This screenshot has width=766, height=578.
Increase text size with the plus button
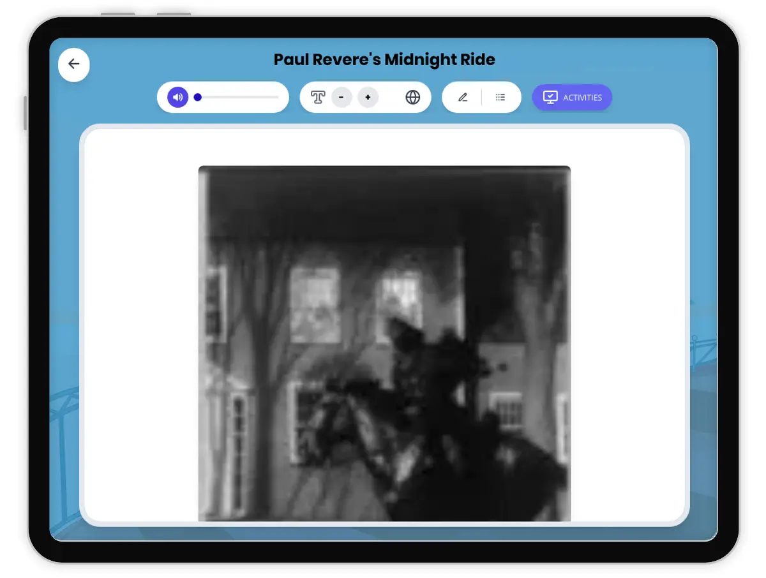click(368, 98)
